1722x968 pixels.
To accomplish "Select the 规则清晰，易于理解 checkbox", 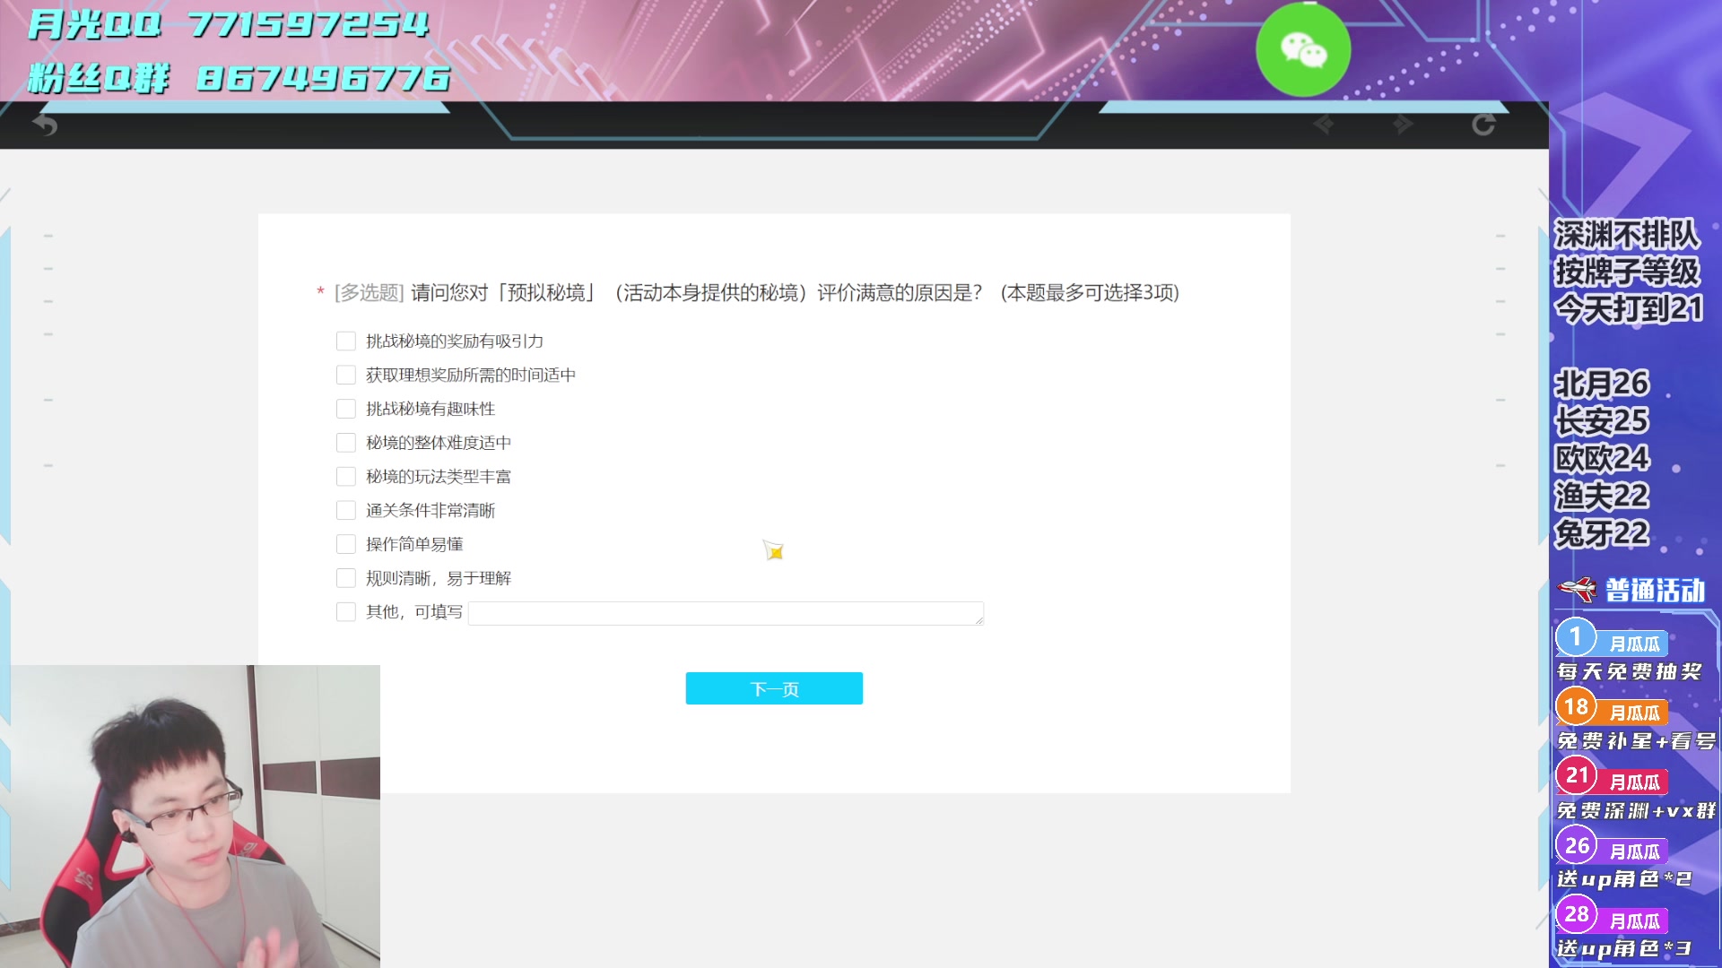I will (346, 578).
